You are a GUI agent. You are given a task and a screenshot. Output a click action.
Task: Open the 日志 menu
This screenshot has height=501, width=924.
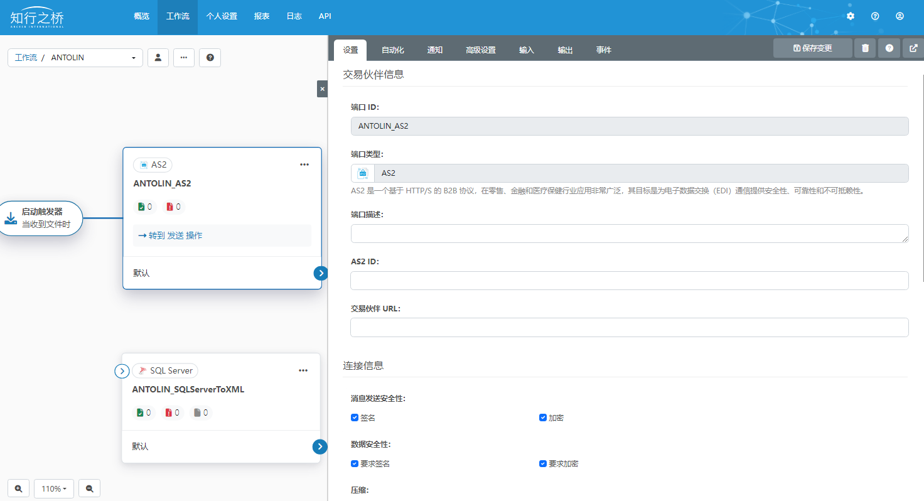(294, 16)
